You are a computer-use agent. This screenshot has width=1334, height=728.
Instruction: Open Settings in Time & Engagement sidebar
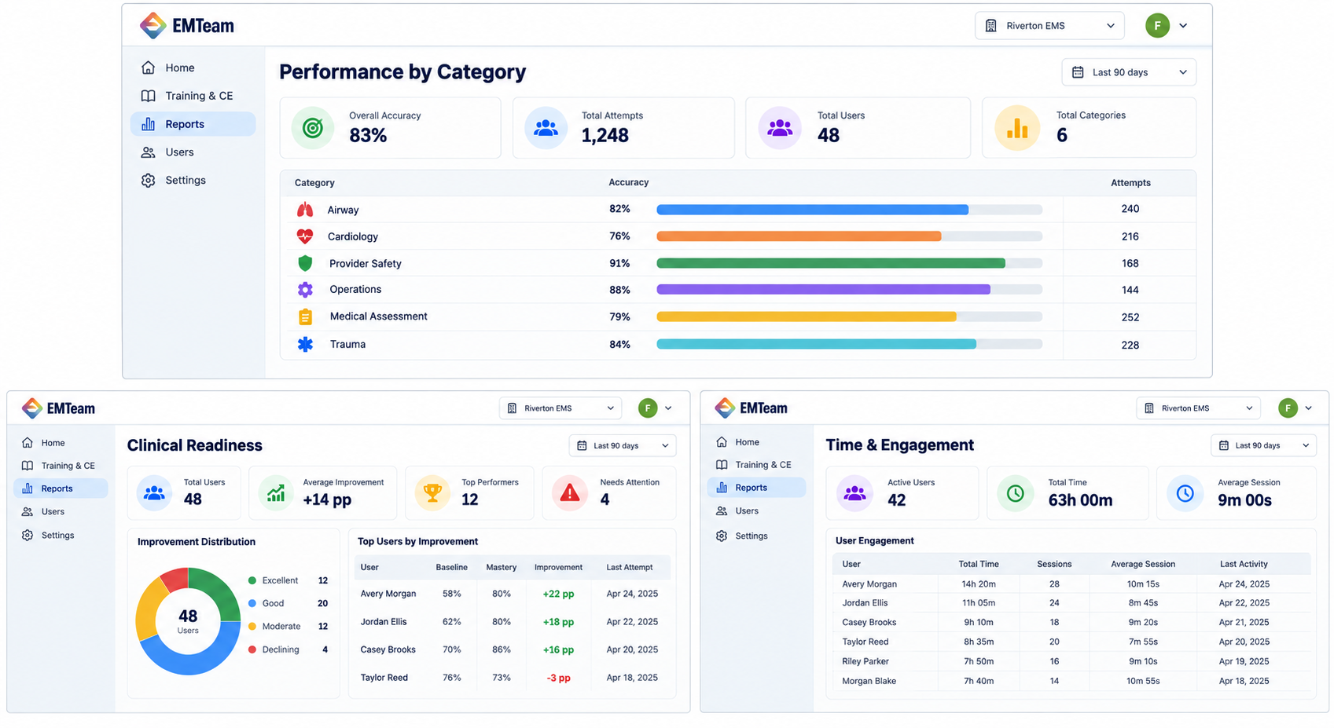[756, 536]
